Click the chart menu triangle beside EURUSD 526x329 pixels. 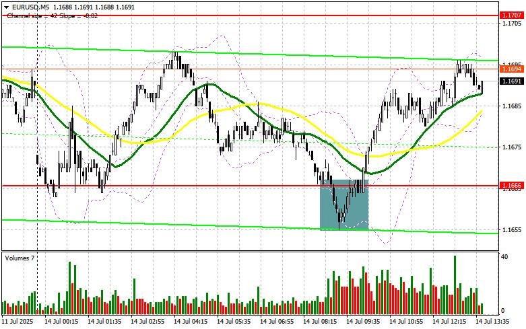click(6, 7)
